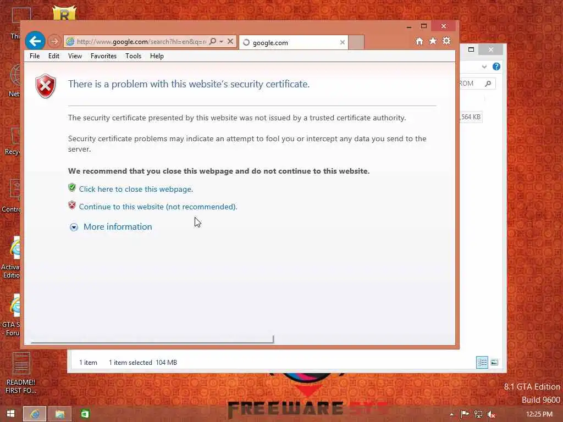Screen dimensions: 563x422
Task: Open the address bar autocomplete dropdown arrow
Action: click(x=221, y=42)
